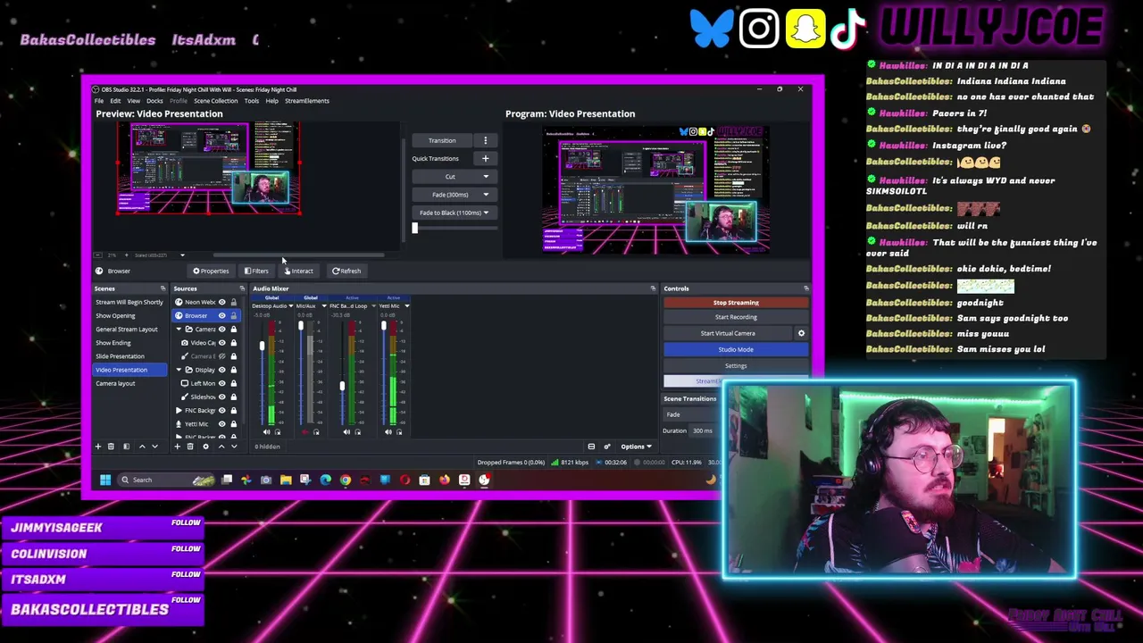This screenshot has height=643, width=1143.
Task: Open advanced audio properties gear in the mixer
Action: (607, 447)
